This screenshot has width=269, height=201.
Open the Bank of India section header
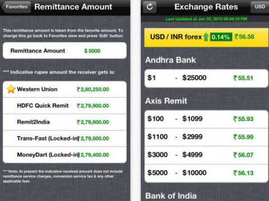171,196
